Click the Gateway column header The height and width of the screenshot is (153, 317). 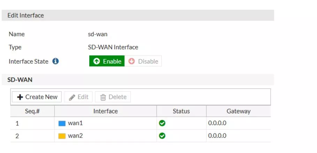238,111
